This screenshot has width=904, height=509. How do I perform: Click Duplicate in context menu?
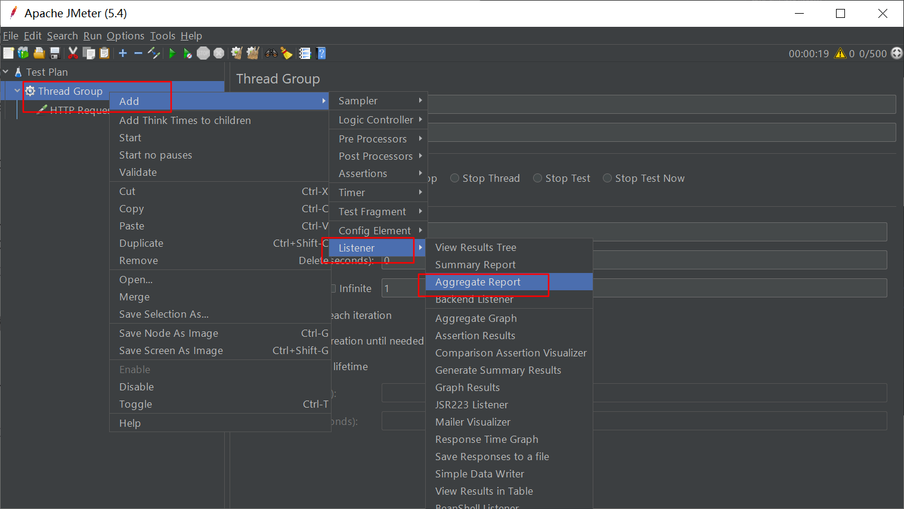220,243
